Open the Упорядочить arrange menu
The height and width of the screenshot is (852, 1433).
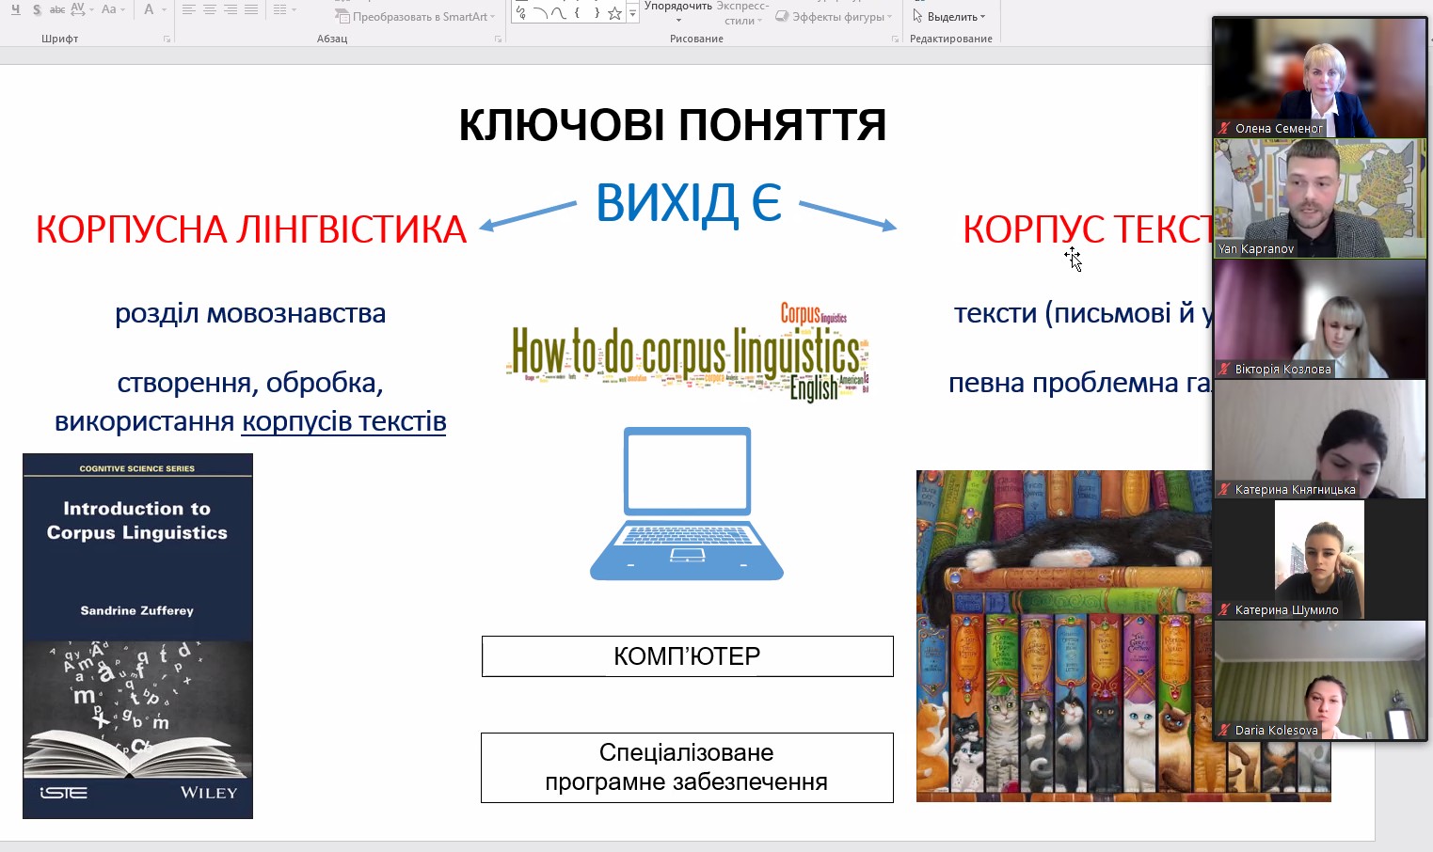pyautogui.click(x=677, y=11)
